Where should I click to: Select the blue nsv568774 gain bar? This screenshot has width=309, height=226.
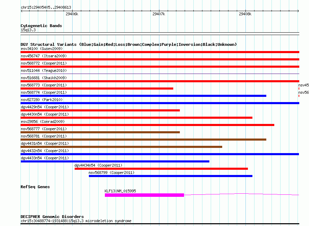(143, 96)
